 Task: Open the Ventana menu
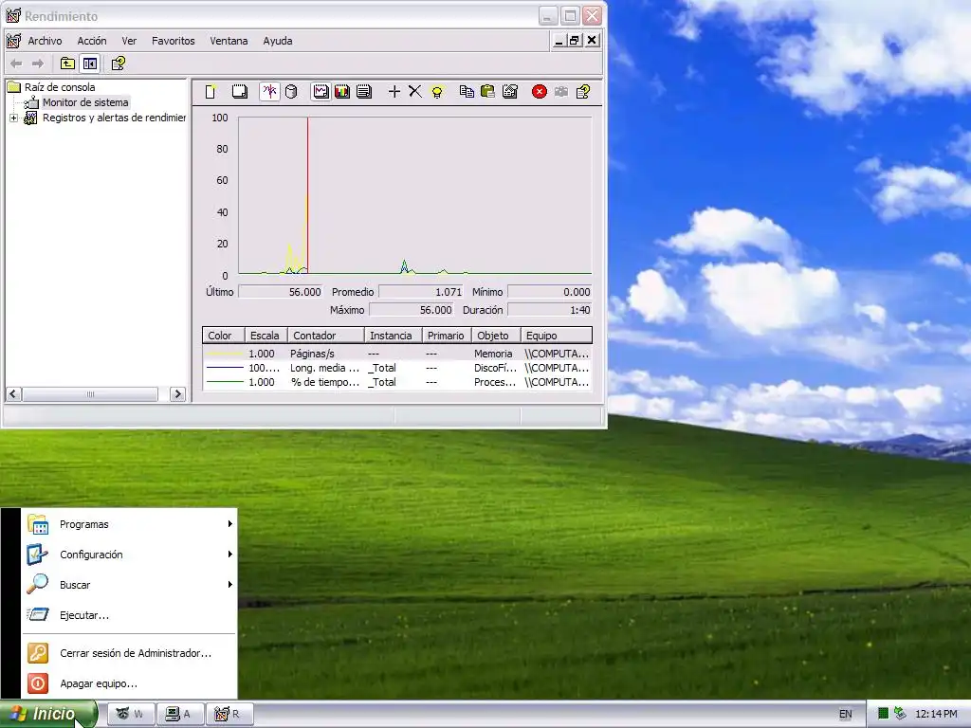pyautogui.click(x=229, y=41)
